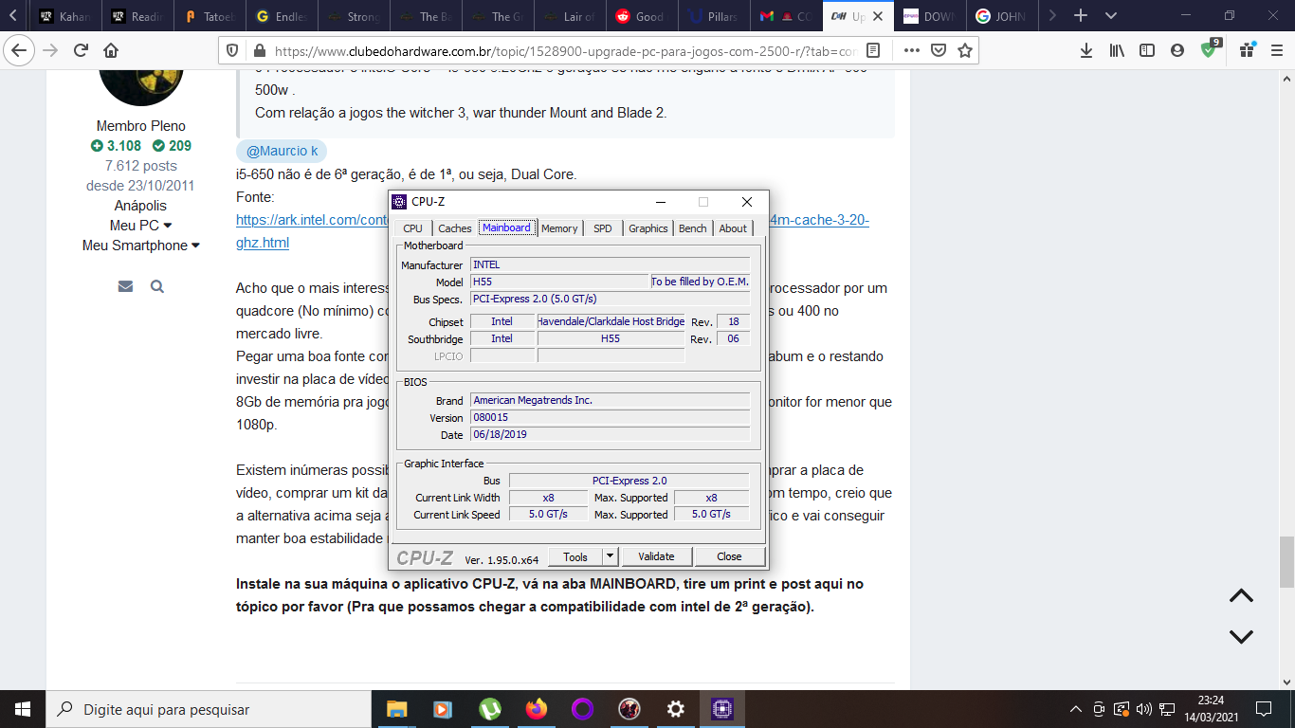Switch to the Pillars browser tab
1295x728 pixels.
(716, 16)
